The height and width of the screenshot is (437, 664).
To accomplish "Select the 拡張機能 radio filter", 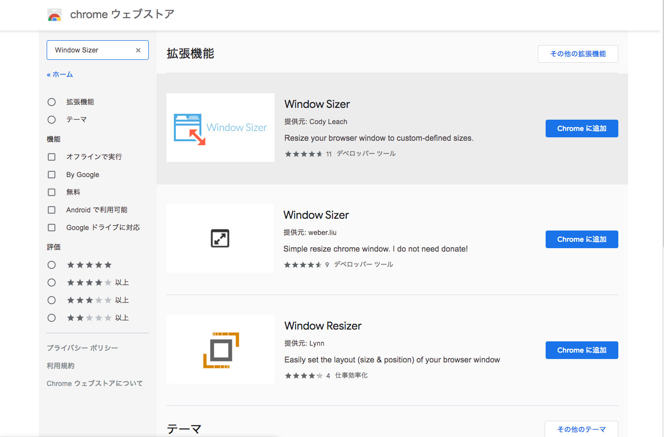I will (52, 102).
